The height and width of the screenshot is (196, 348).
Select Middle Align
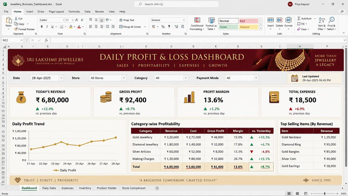click(x=96, y=20)
